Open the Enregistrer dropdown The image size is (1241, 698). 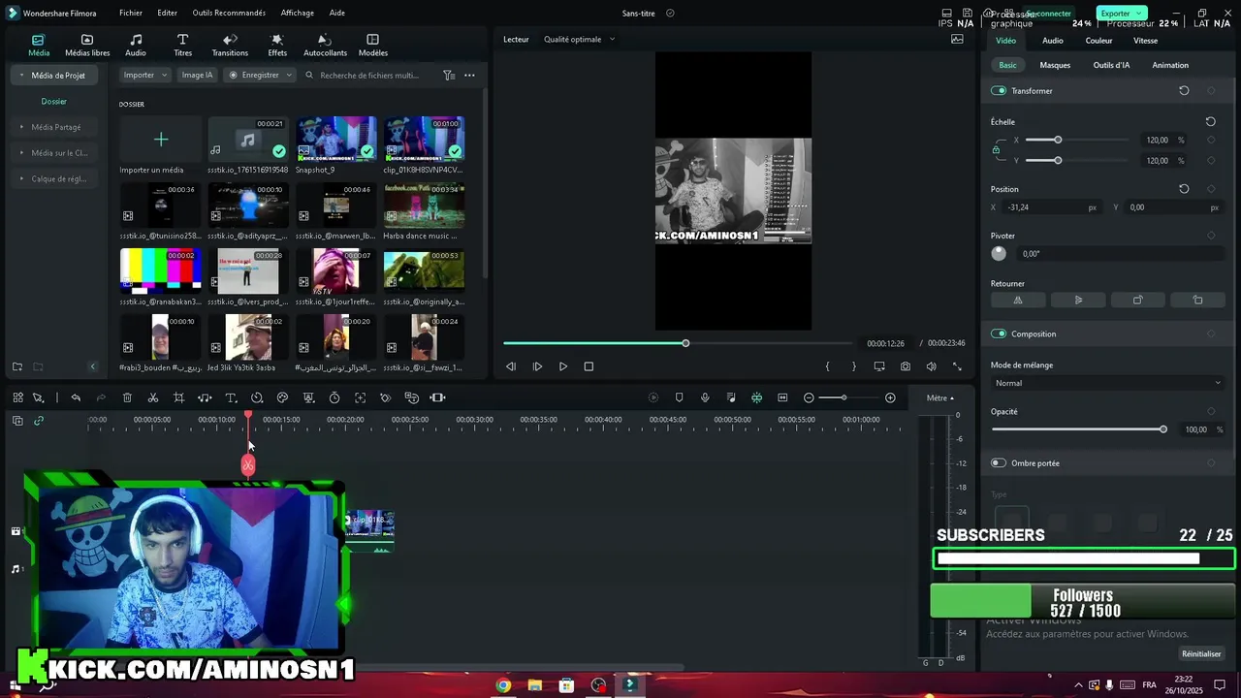(260, 75)
